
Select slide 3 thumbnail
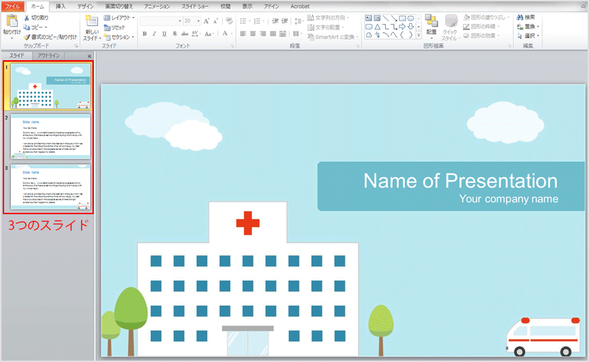[x=50, y=187]
